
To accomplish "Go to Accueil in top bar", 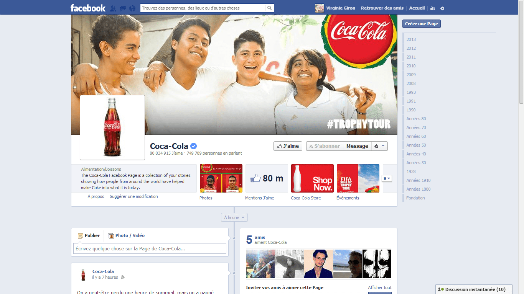I will coord(417,8).
